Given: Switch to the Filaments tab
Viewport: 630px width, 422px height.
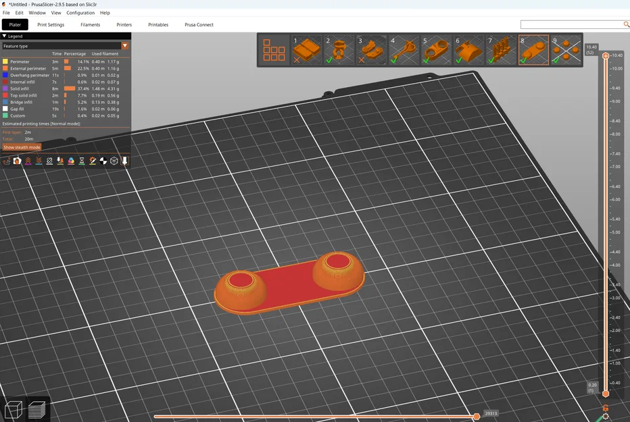Looking at the screenshot, I should click(x=91, y=24).
